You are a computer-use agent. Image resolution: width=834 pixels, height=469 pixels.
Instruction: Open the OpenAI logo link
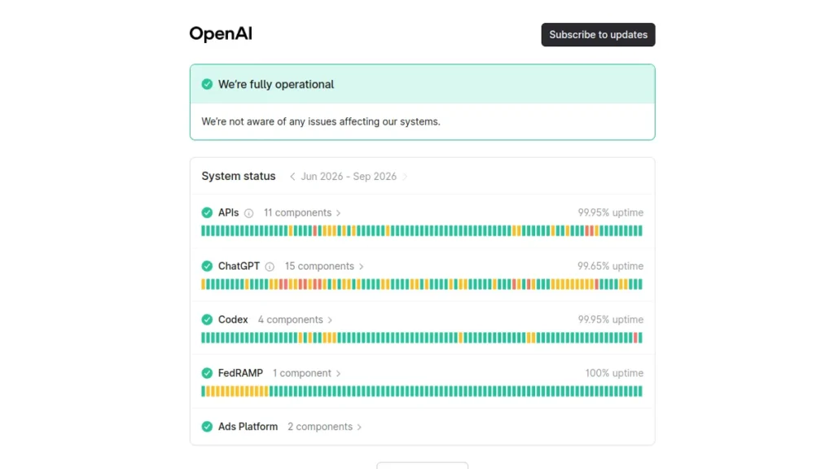pyautogui.click(x=221, y=34)
